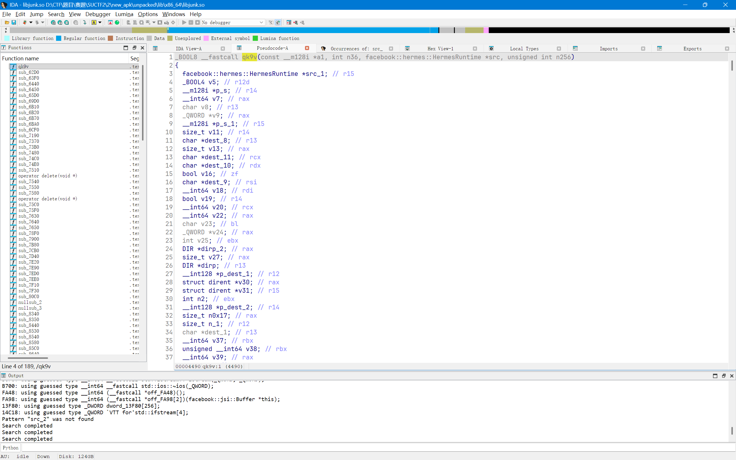Search for text using the T search icon
The image size is (736, 460).
[60, 22]
